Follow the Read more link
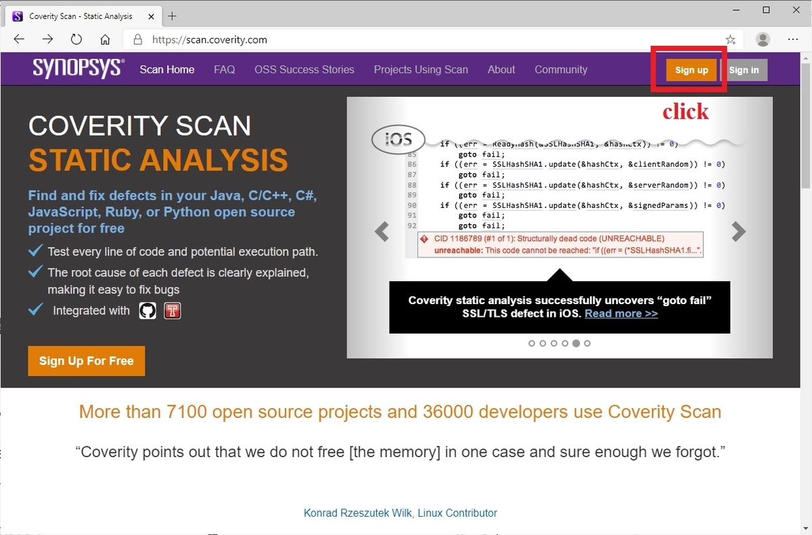This screenshot has width=812, height=535. tap(621, 314)
